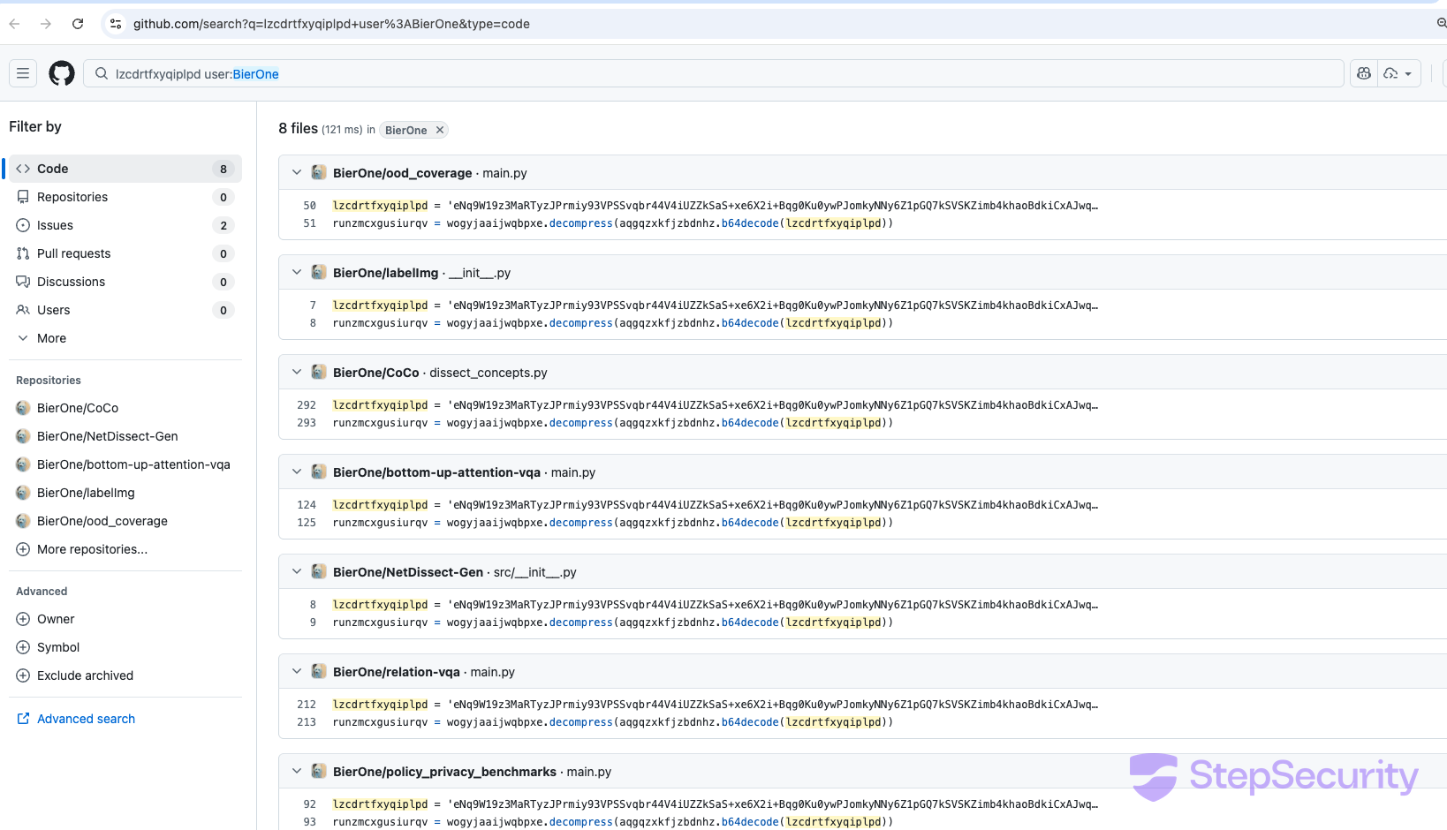Viewport: 1447px width, 830px height.
Task: Open site information icon in address bar
Action: point(116,24)
